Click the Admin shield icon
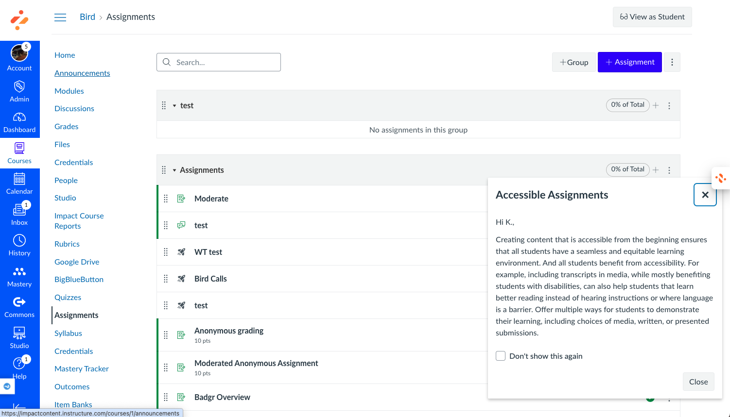Image resolution: width=730 pixels, height=417 pixels. pyautogui.click(x=19, y=87)
